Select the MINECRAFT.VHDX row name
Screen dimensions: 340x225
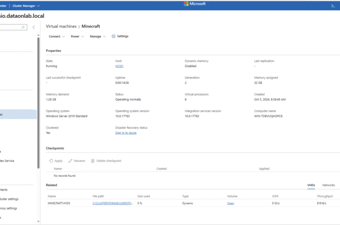click(x=59, y=203)
